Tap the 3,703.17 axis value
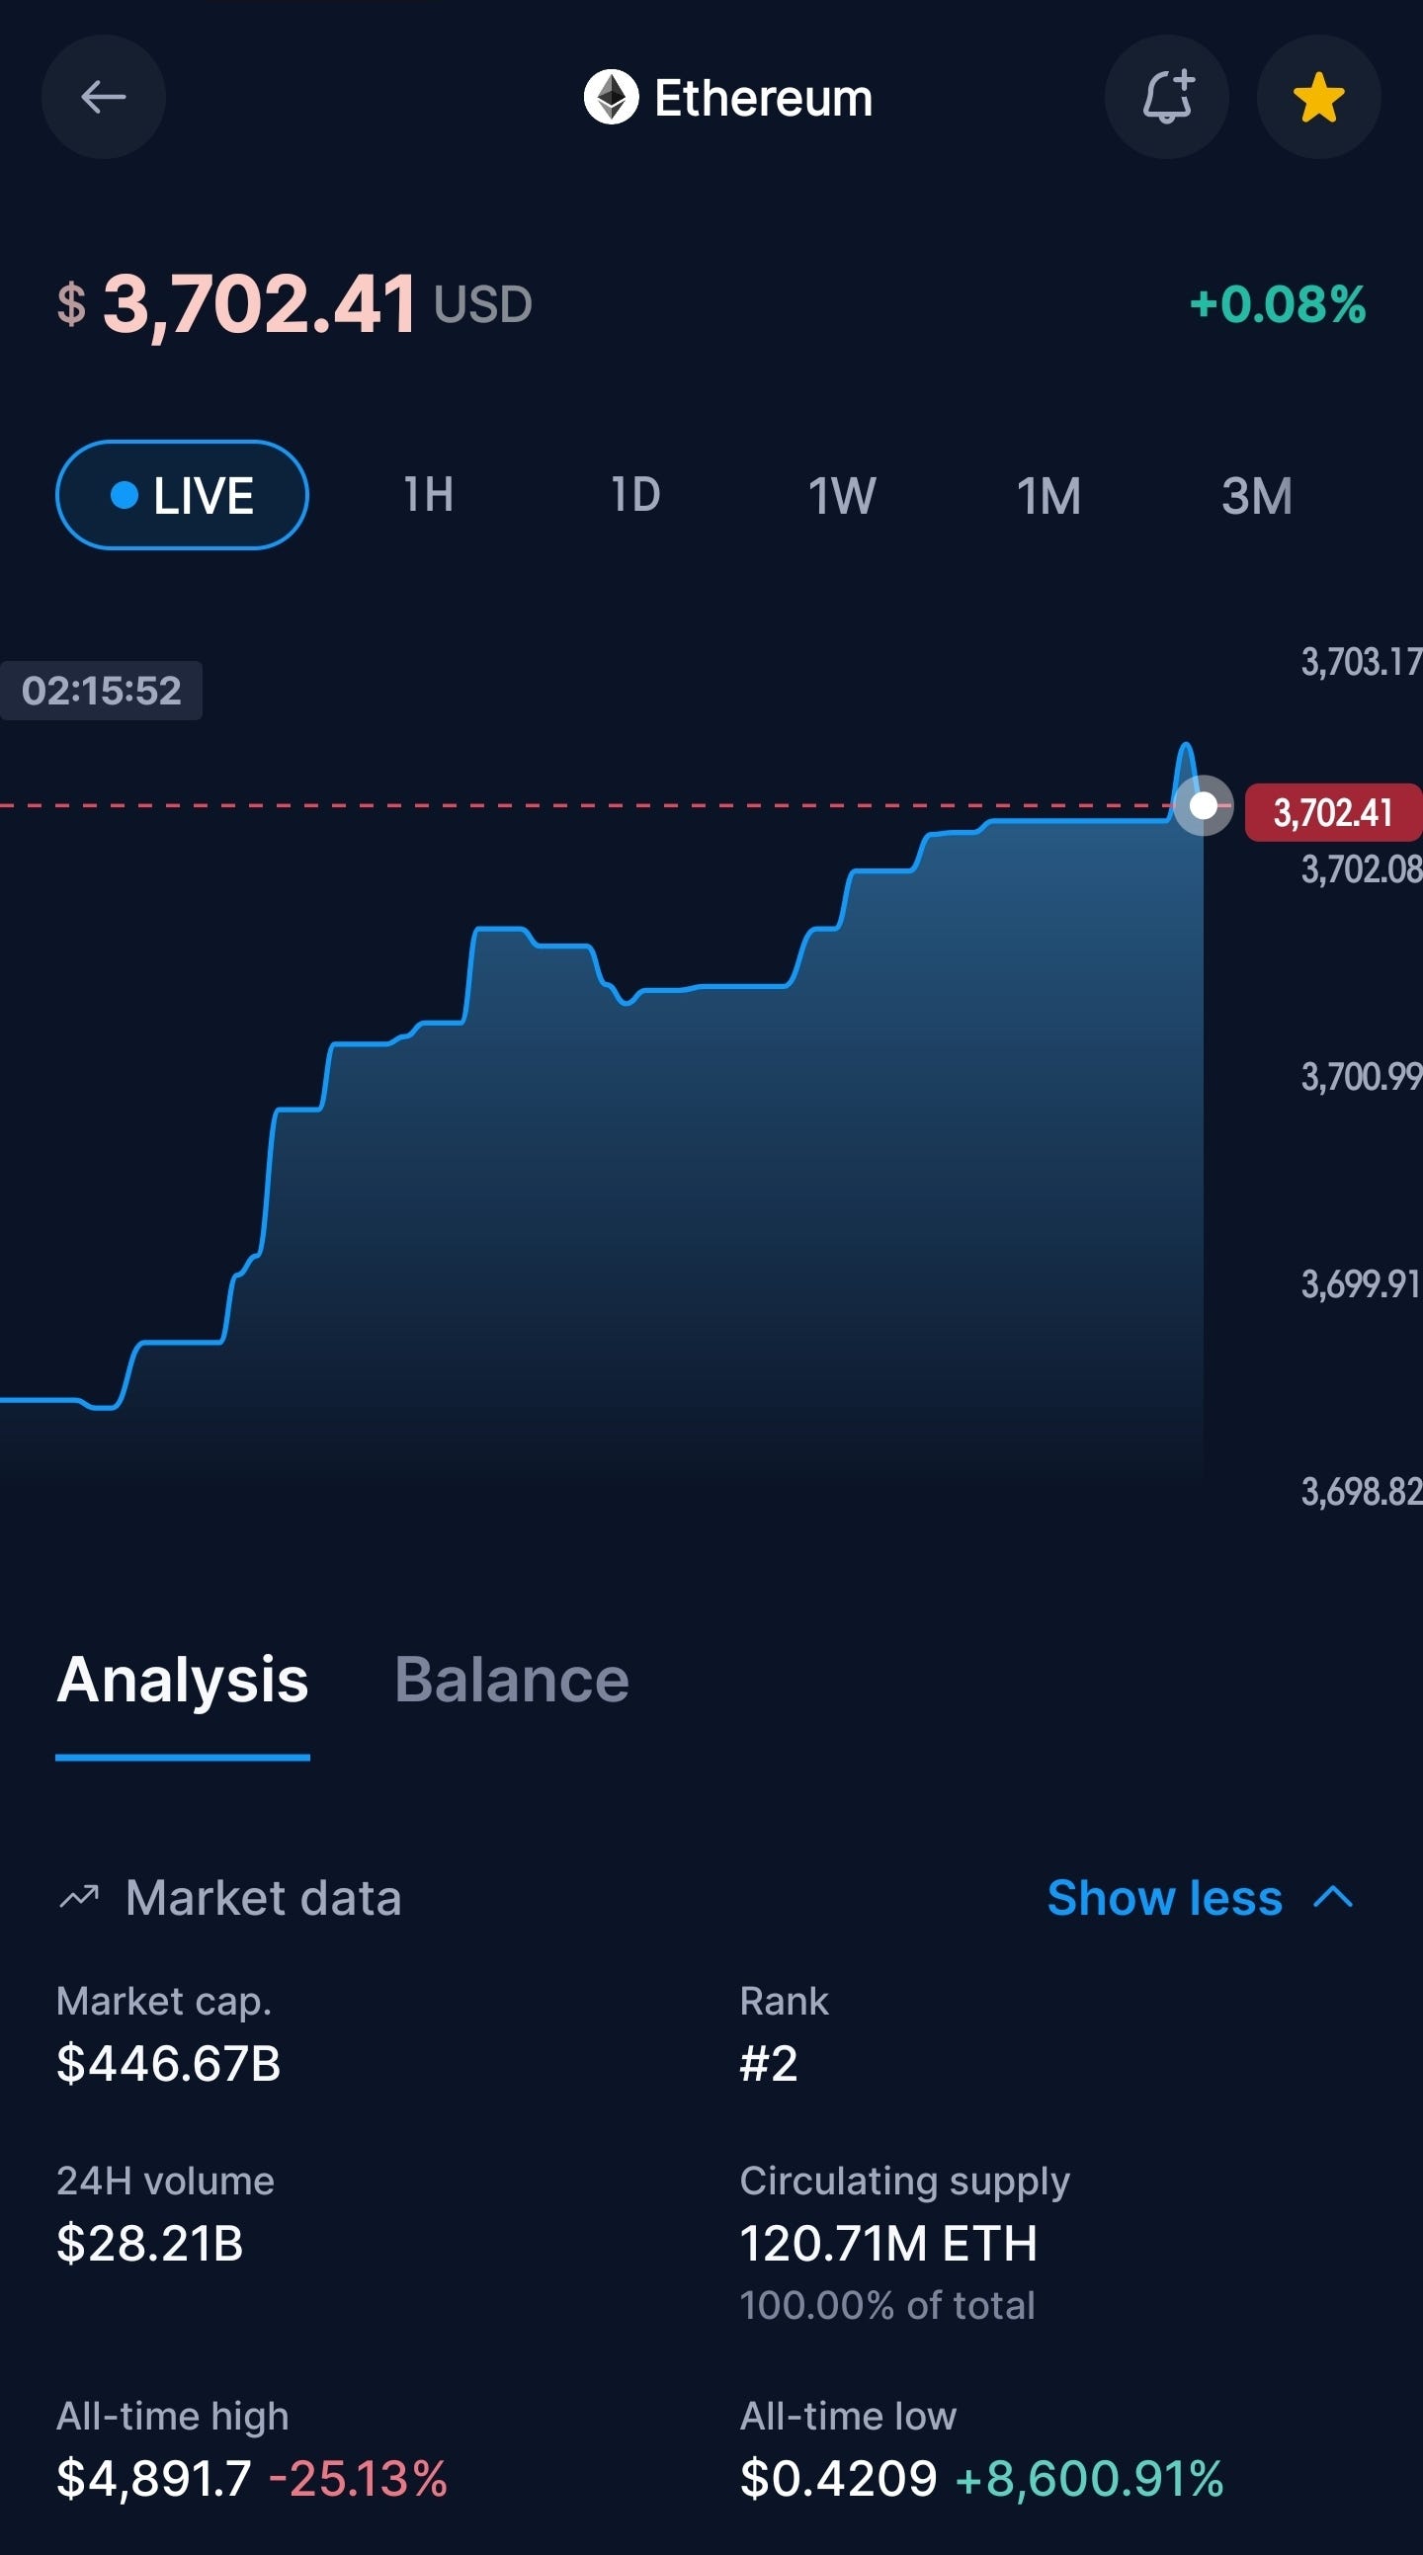This screenshot has width=1423, height=2555. (x=1362, y=662)
